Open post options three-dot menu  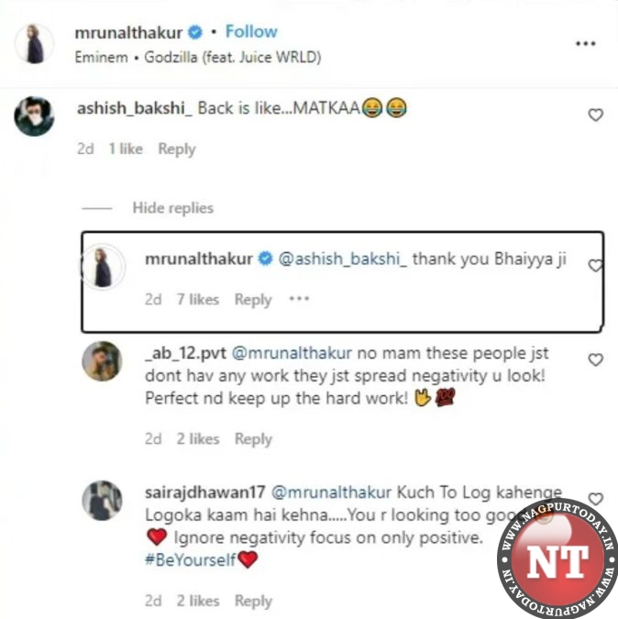pos(585,43)
